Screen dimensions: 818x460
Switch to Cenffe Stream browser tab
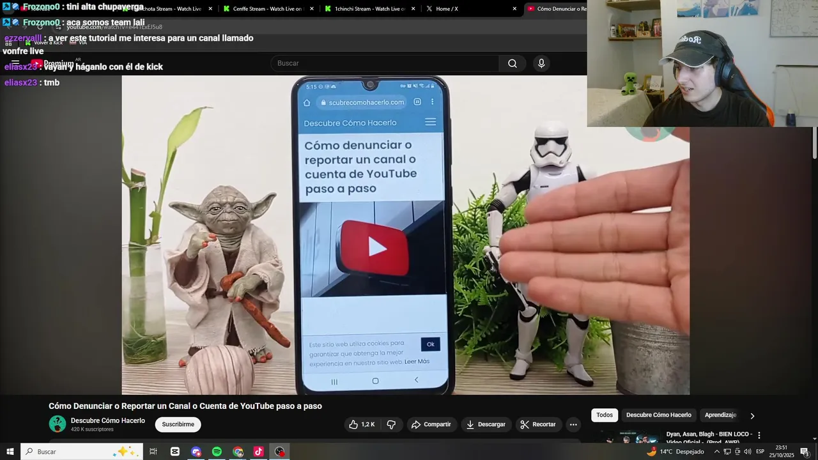pyautogui.click(x=267, y=9)
